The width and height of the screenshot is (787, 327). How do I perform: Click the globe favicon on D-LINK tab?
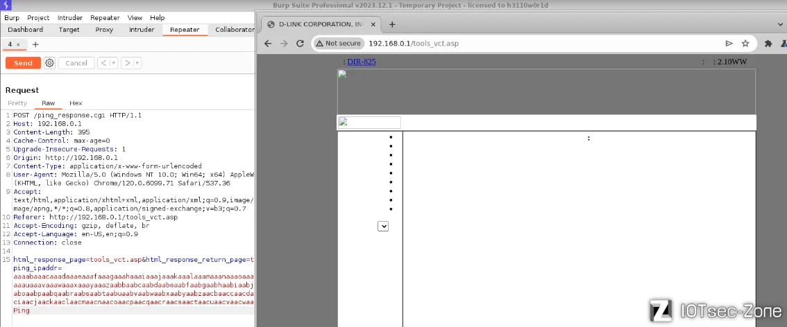[x=271, y=24]
